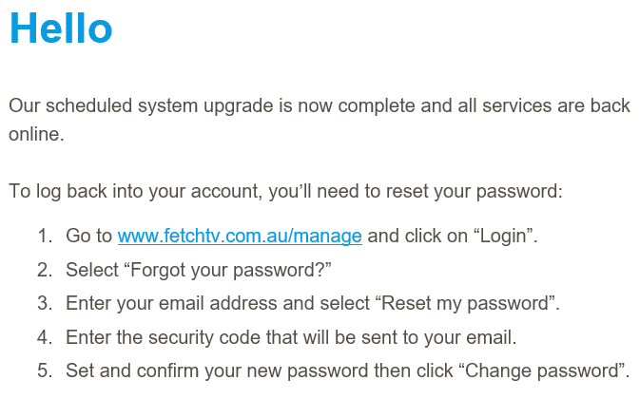
Task: Click the blue Hello heading
Action: (61, 28)
